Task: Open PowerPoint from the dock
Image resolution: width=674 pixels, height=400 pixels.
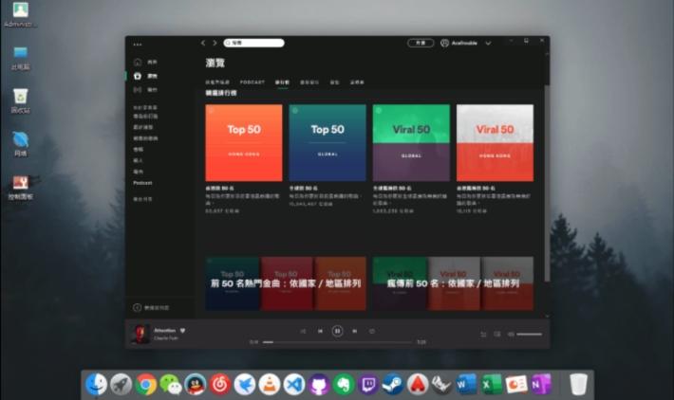Action: (516, 384)
